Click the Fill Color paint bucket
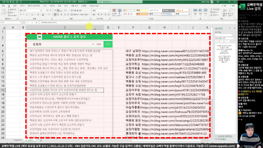Viewport: 263px width, 148px height. [38, 14]
